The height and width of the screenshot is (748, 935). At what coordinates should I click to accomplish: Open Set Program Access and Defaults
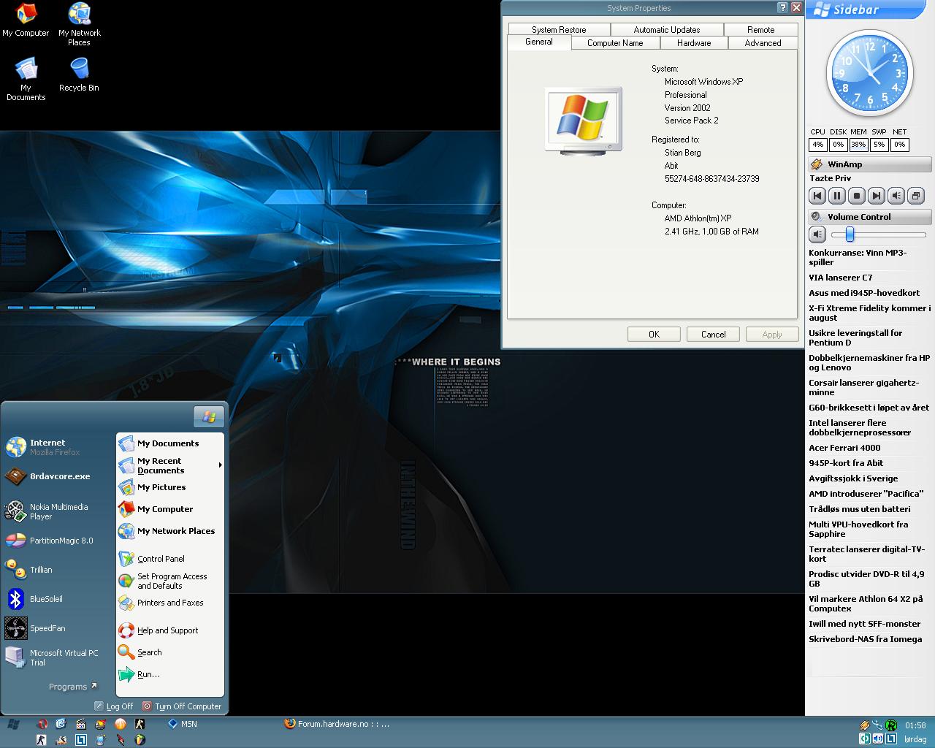pyautogui.click(x=163, y=581)
